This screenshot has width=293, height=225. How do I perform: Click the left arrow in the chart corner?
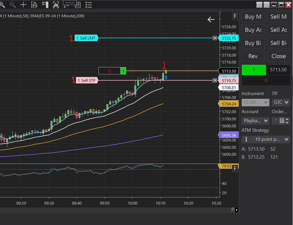pos(211,19)
